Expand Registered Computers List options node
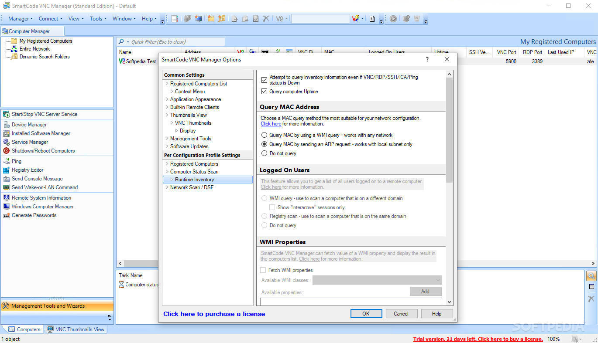 point(167,84)
